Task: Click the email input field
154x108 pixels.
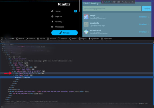Action: tap(112, 9)
